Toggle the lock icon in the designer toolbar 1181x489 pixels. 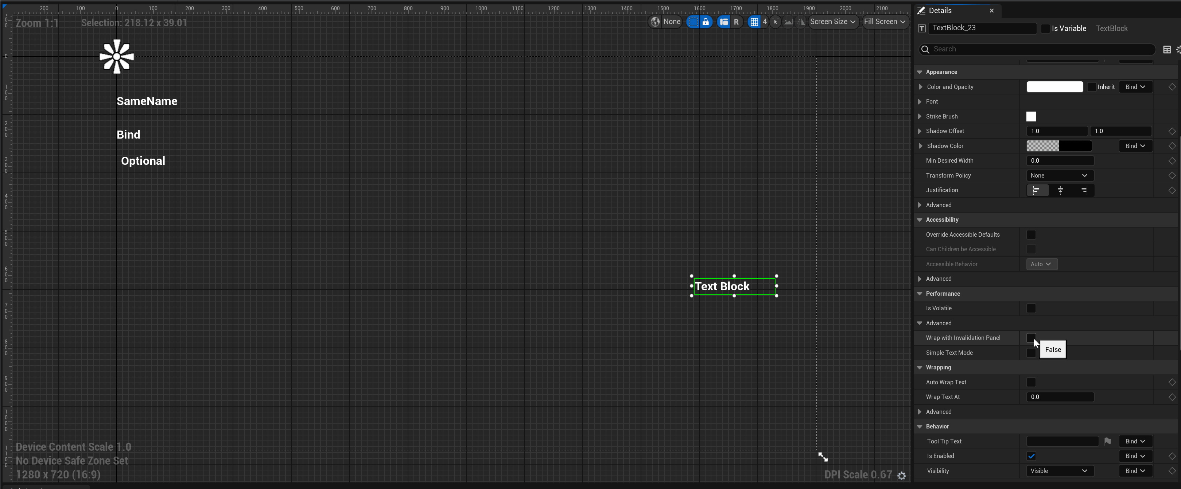pyautogui.click(x=706, y=22)
